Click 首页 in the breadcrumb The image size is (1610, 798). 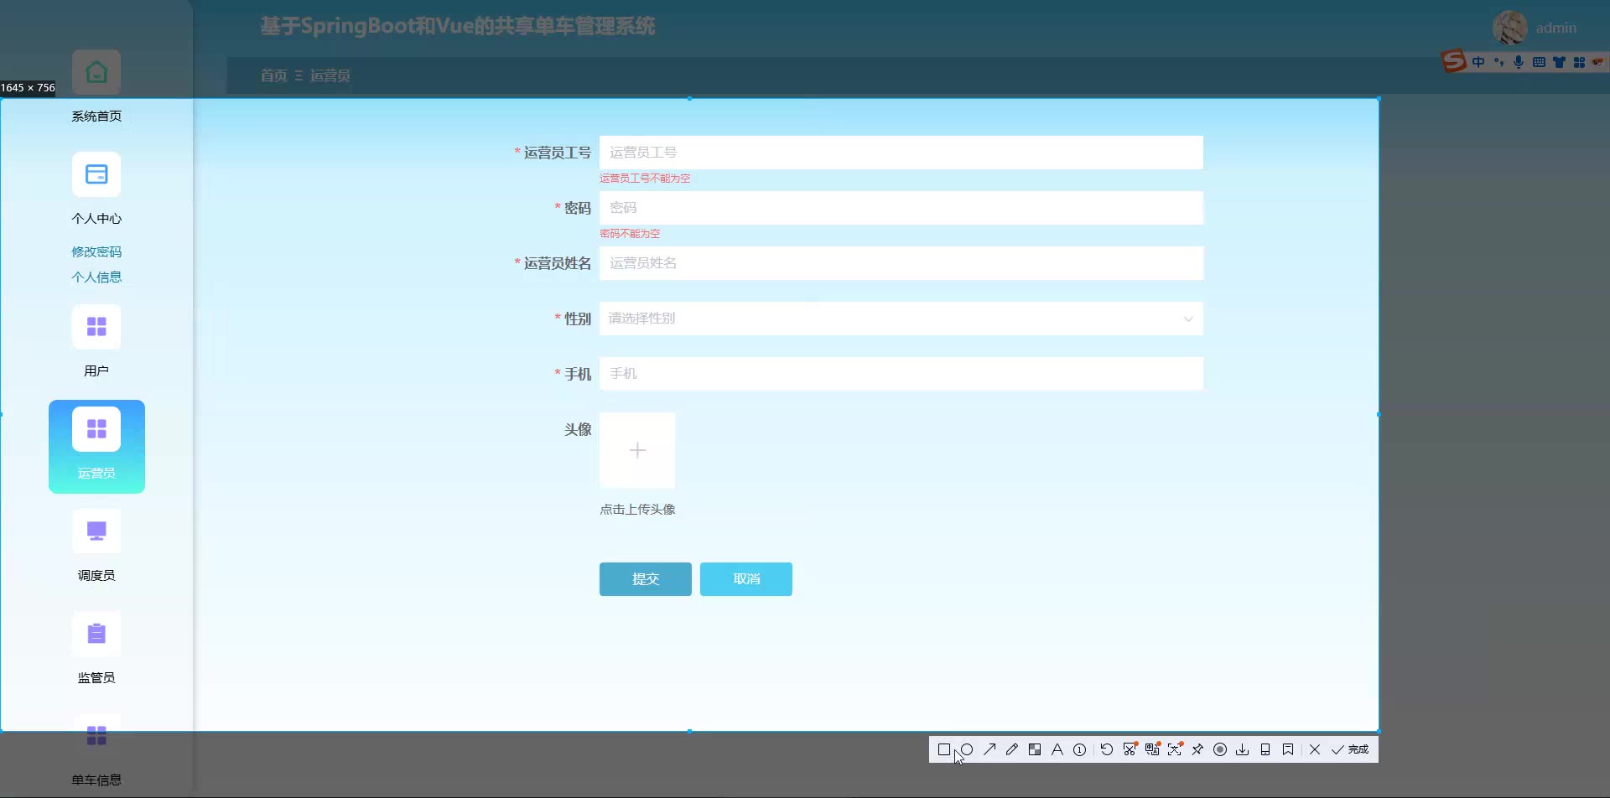273,75
